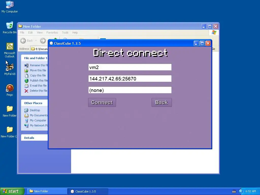Click the Rename this file icon

click(26, 65)
